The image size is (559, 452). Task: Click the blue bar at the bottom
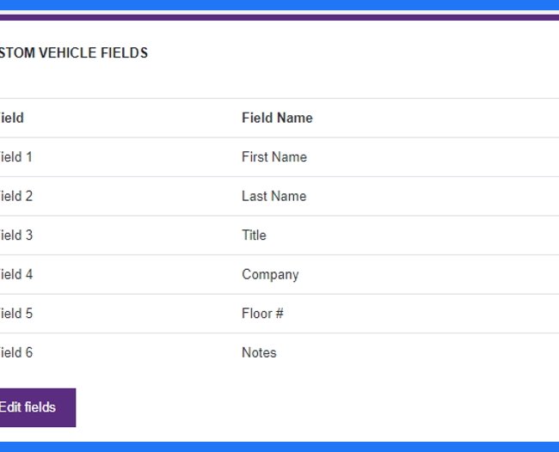pyautogui.click(x=279, y=447)
